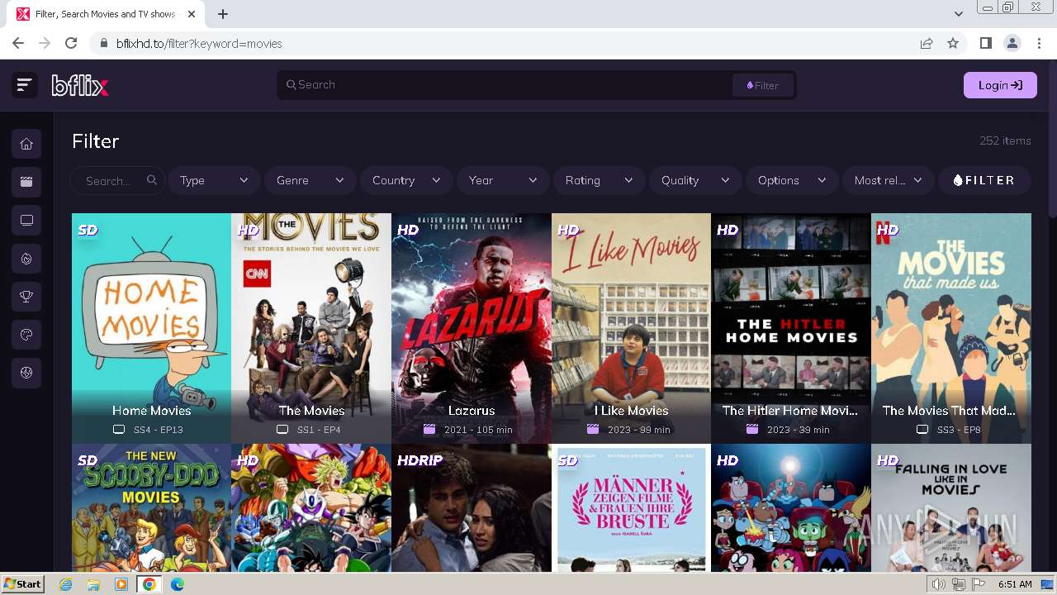This screenshot has width=1057, height=595.
Task: Open the hamburger menu beside bflix logo
Action: coord(24,84)
